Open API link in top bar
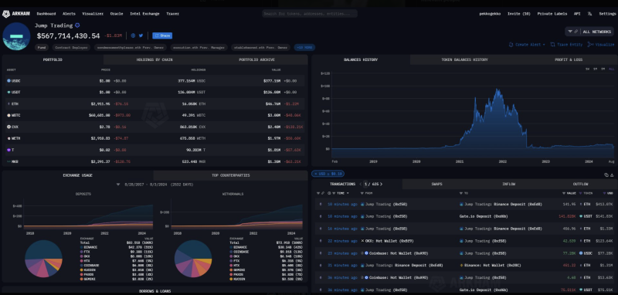The image size is (618, 295). click(x=577, y=14)
